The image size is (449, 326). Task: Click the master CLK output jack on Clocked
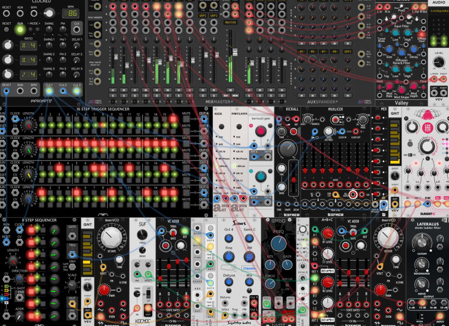click(x=77, y=29)
